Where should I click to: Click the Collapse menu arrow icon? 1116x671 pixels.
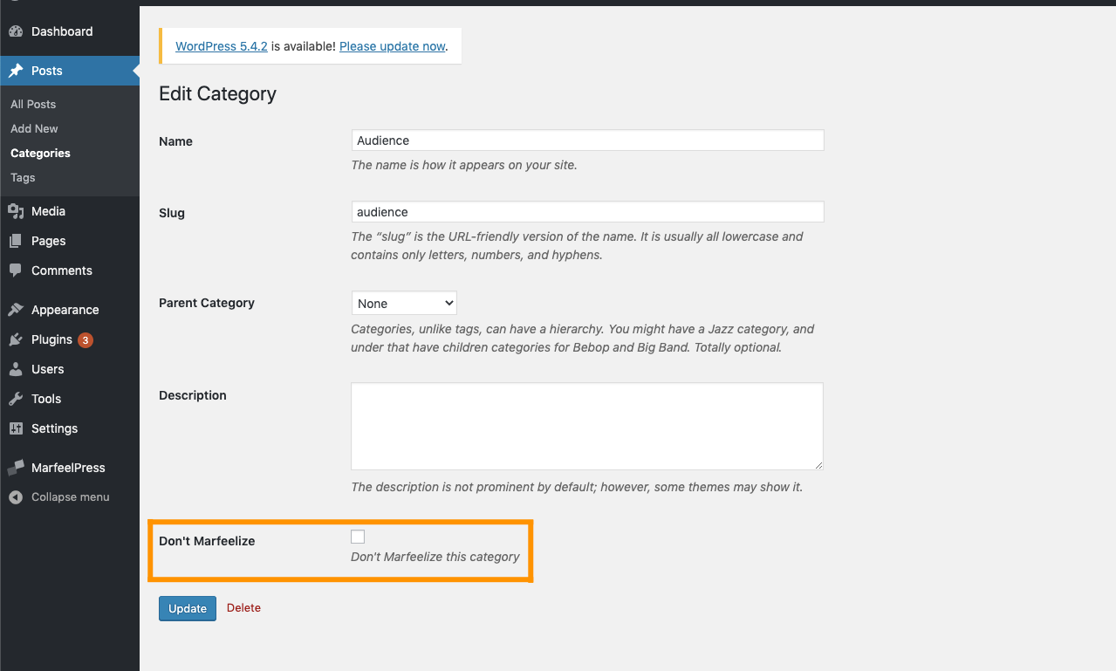(x=16, y=497)
